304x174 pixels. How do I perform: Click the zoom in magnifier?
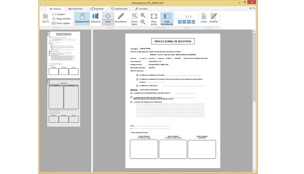143,15
